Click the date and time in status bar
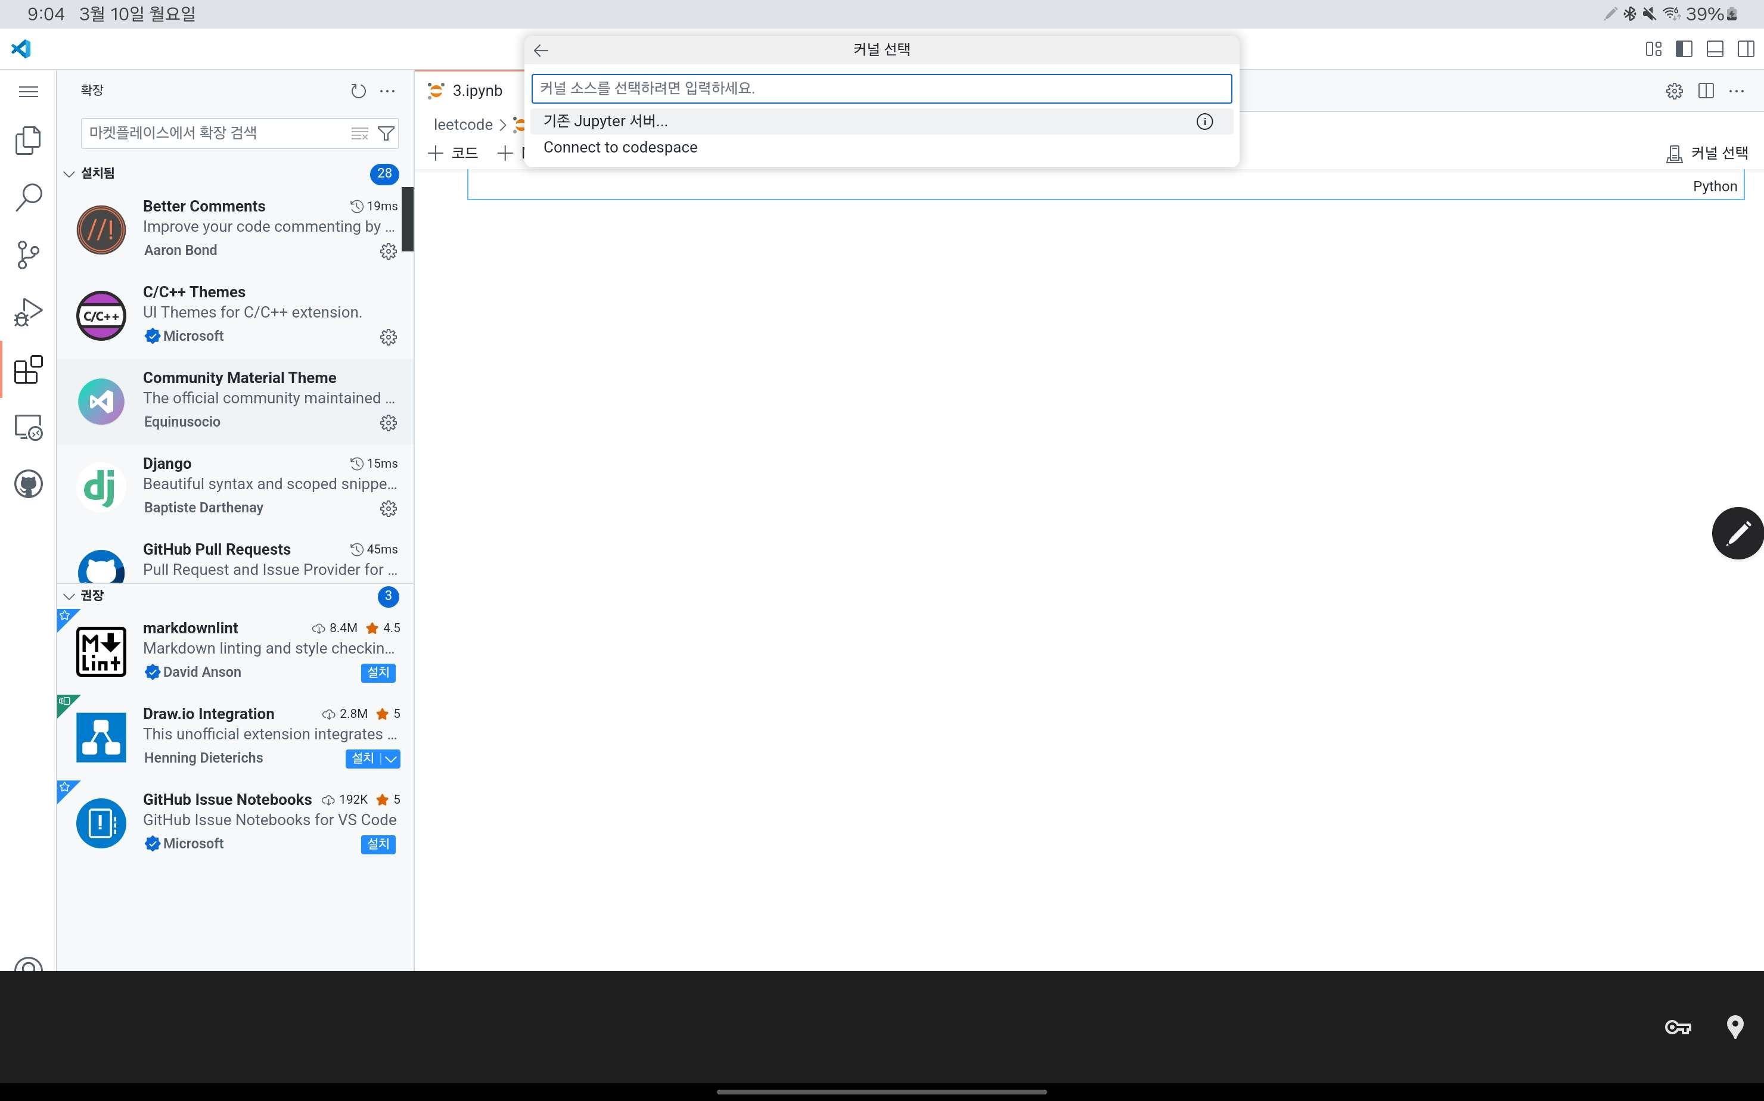Screen dimensions: 1764x1101 [x=111, y=14]
